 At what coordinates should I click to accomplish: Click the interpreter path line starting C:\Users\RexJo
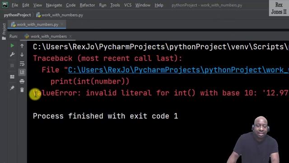161,47
